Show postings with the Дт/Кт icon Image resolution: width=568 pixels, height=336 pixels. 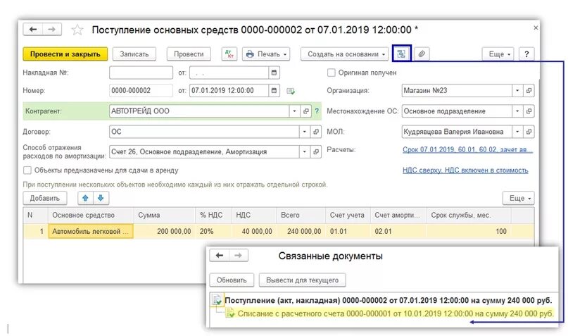(x=229, y=54)
